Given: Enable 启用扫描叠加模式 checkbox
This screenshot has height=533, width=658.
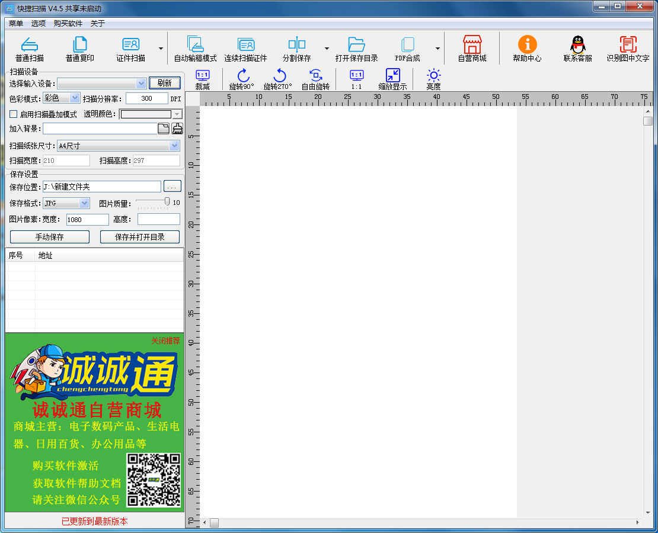Looking at the screenshot, I should tap(14, 114).
